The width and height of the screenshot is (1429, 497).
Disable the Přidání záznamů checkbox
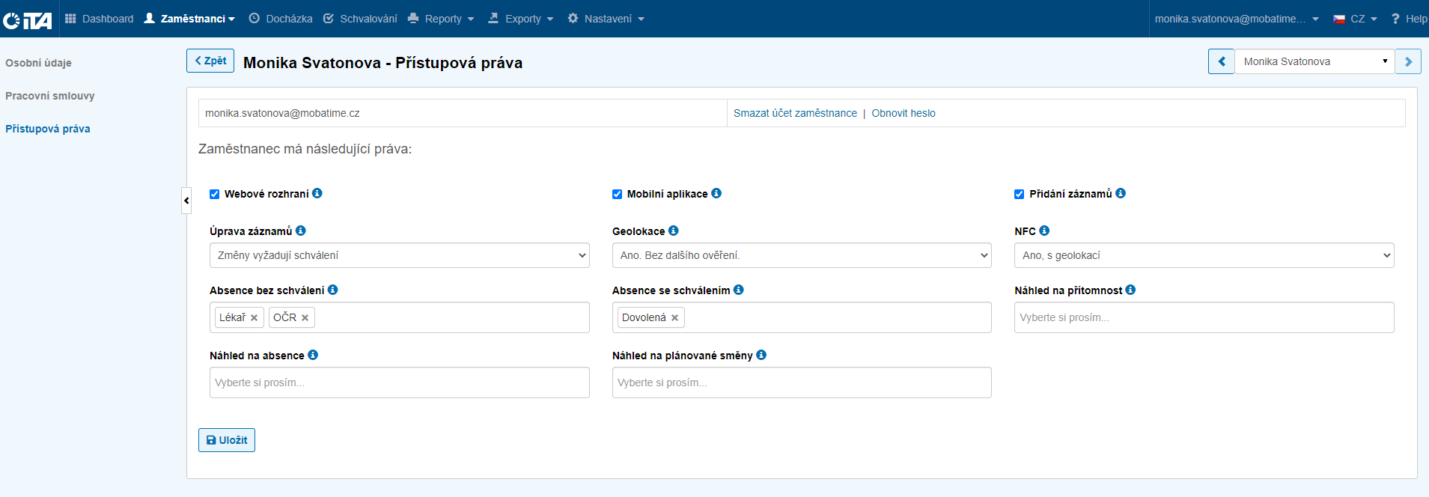click(1019, 194)
